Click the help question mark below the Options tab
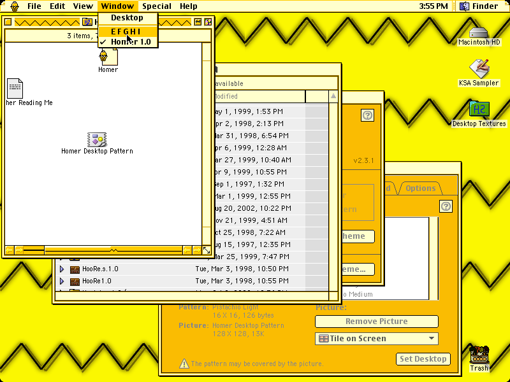The height and width of the screenshot is (382, 510). [x=446, y=206]
